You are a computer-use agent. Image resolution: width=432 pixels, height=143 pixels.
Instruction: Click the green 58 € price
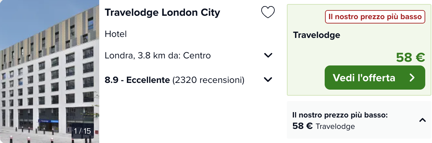coord(410,57)
